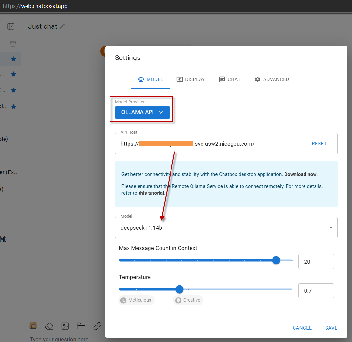Click the pencil icon beside Just chat

62,26
